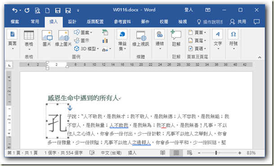Image resolution: width=274 pixels, height=166 pixels.
Task: Zoom in with the plus button
Action: pyautogui.click(x=239, y=153)
